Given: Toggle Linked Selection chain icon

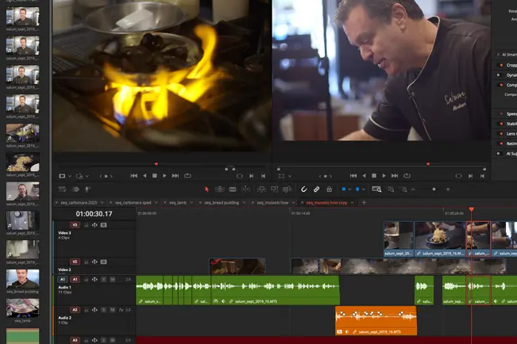Looking at the screenshot, I should pyautogui.click(x=317, y=189).
